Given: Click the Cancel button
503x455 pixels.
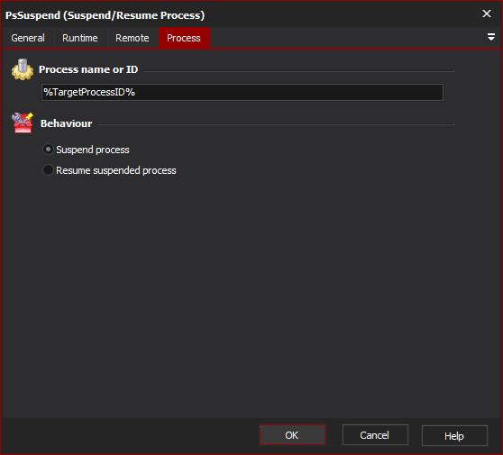Looking at the screenshot, I should coord(375,435).
